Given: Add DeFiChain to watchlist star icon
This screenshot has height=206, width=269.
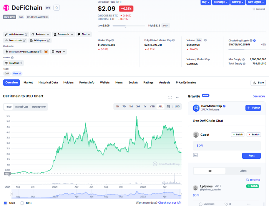Looking at the screenshot, I should tap(56, 8).
